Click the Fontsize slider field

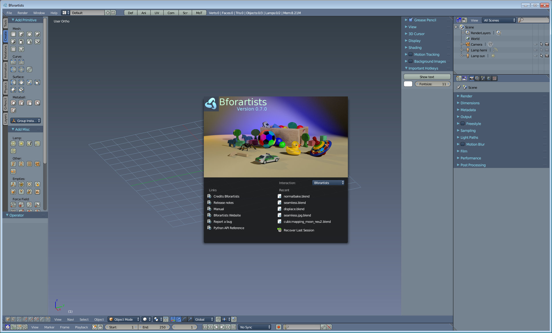[433, 84]
